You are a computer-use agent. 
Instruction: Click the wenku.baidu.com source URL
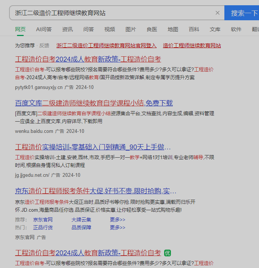34,131
